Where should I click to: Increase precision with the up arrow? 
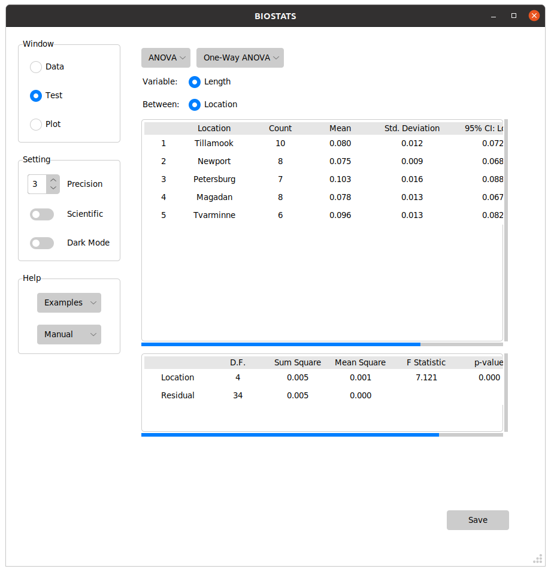coord(53,180)
